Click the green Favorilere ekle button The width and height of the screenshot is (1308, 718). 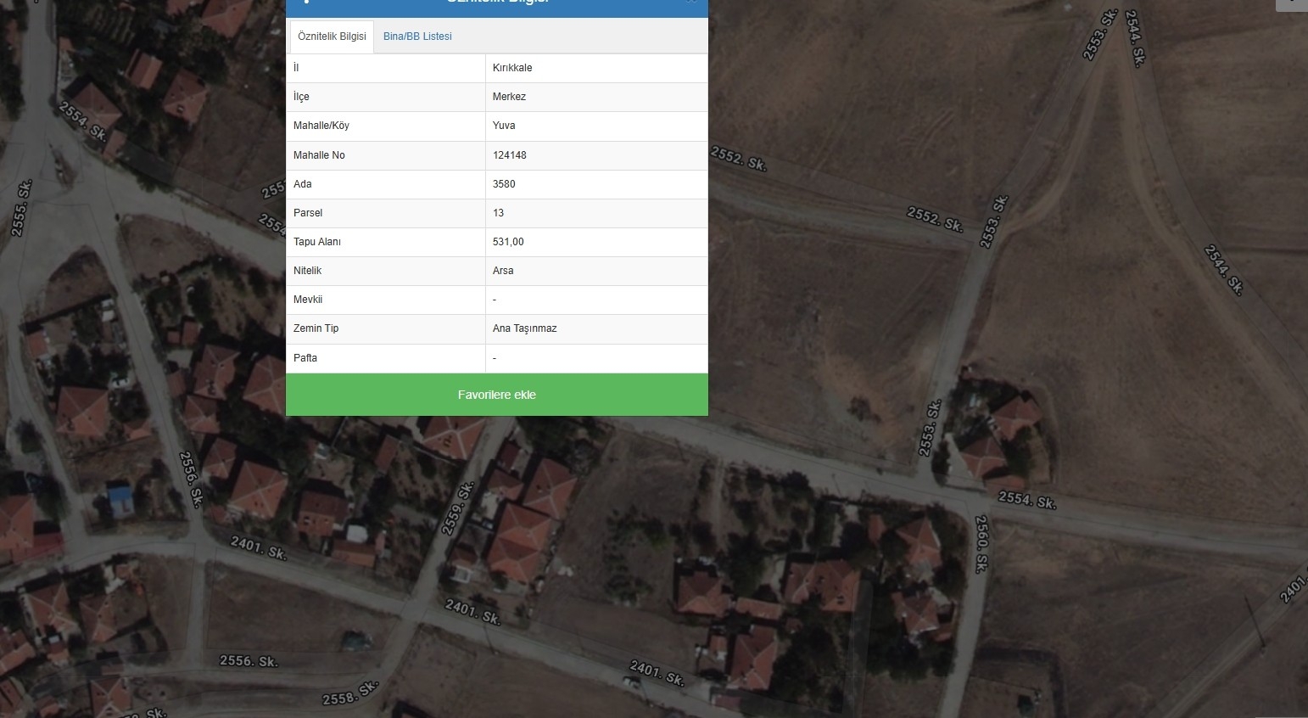coord(497,395)
